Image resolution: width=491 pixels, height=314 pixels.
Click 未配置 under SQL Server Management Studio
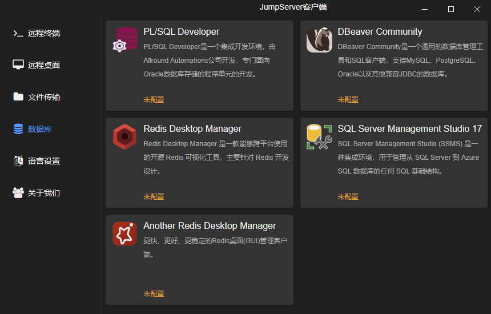pyautogui.click(x=348, y=196)
